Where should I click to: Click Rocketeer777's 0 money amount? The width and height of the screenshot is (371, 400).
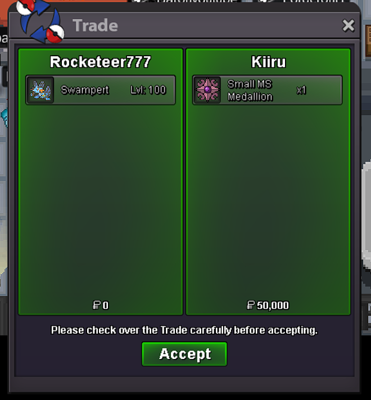[101, 305]
